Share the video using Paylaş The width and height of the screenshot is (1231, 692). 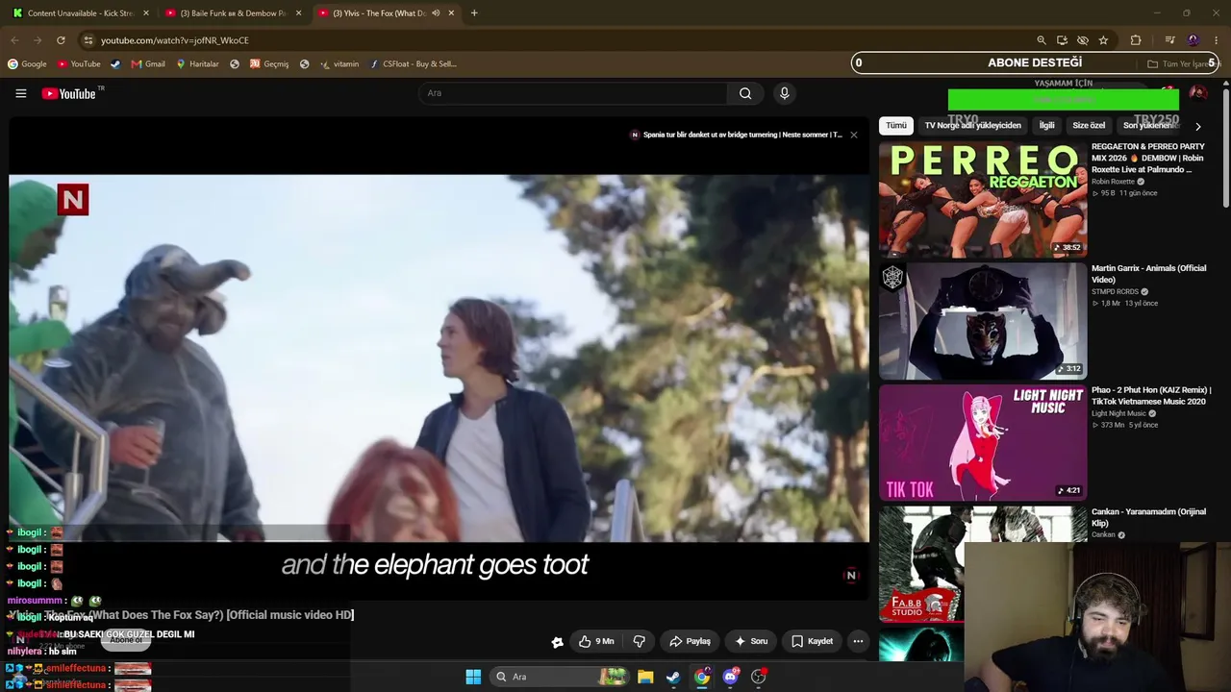pos(690,641)
